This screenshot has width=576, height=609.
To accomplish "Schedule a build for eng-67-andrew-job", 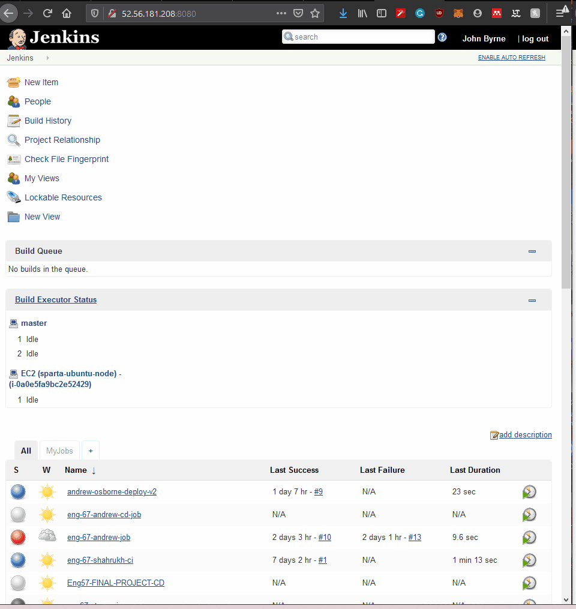I will click(x=529, y=538).
